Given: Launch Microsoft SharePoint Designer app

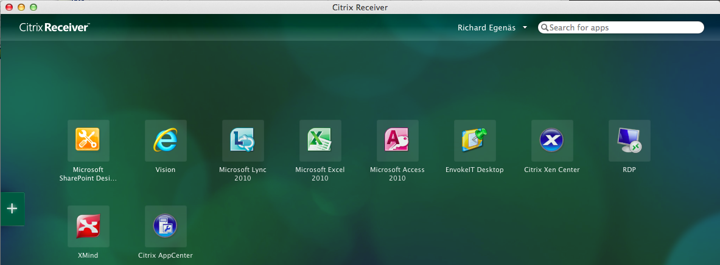Looking at the screenshot, I should click(88, 140).
